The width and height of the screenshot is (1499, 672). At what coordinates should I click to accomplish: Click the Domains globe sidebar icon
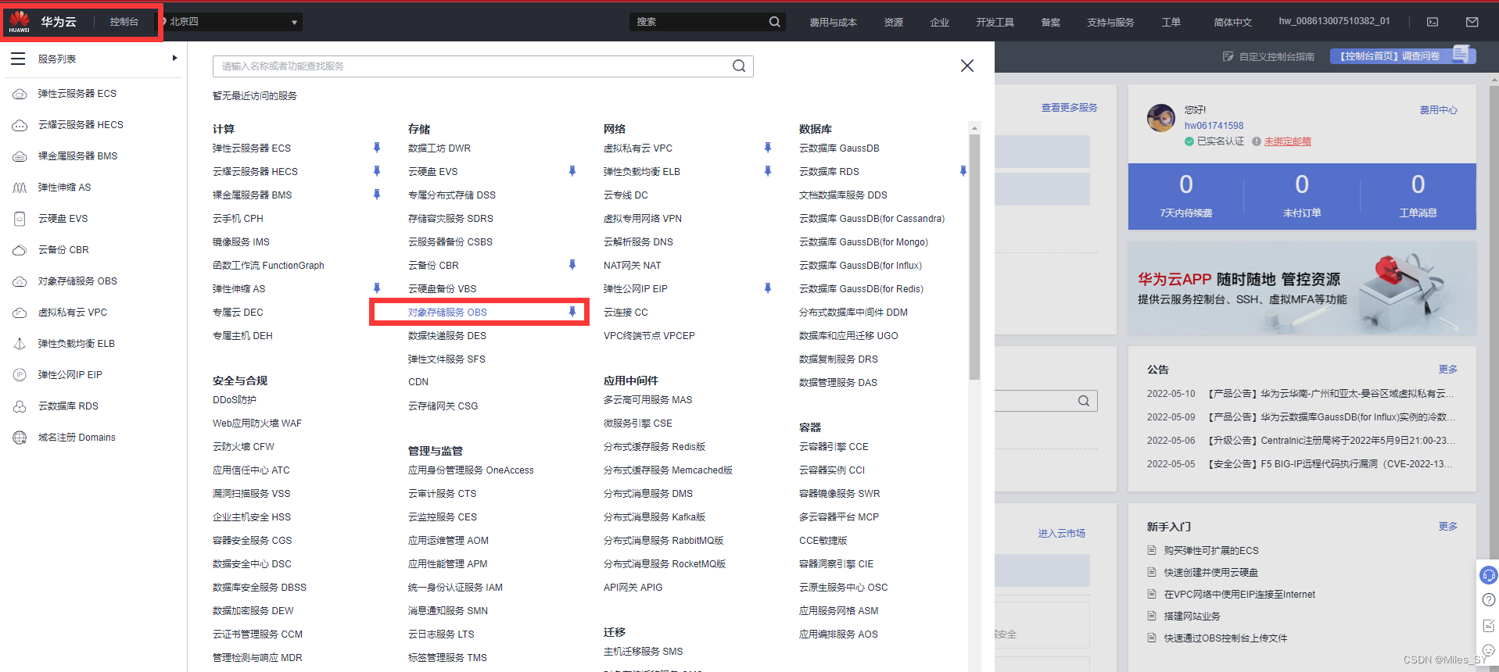click(20, 438)
